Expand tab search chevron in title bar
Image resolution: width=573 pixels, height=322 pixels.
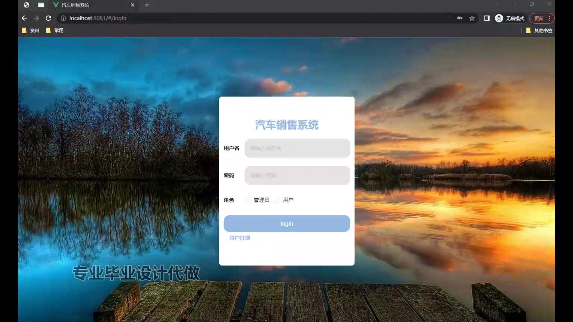tap(497, 4)
